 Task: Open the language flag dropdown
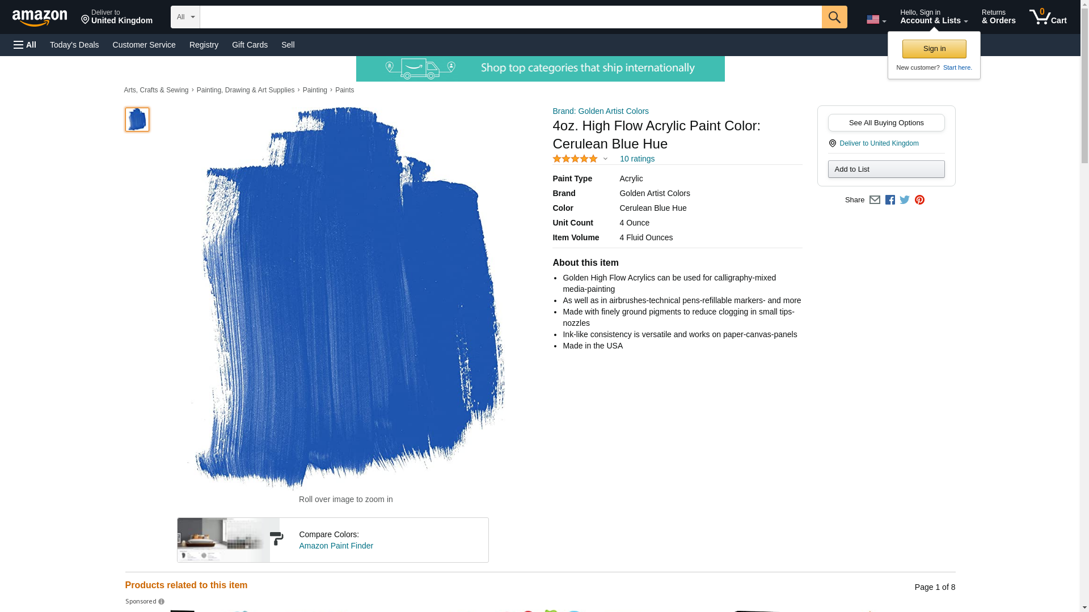click(x=876, y=20)
